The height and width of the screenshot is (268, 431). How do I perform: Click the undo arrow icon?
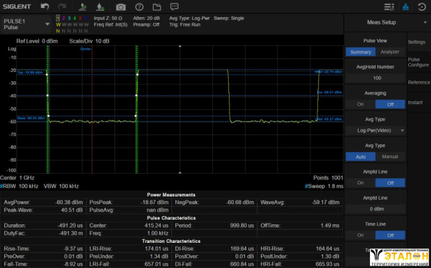44,7
